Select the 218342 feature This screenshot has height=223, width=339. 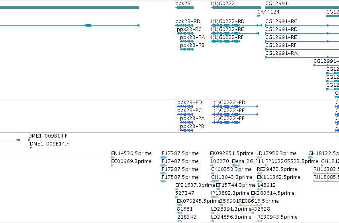point(186,217)
